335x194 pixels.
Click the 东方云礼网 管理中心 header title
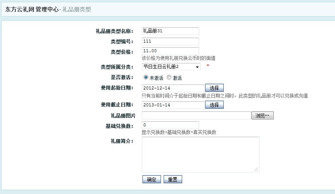[x=32, y=9]
